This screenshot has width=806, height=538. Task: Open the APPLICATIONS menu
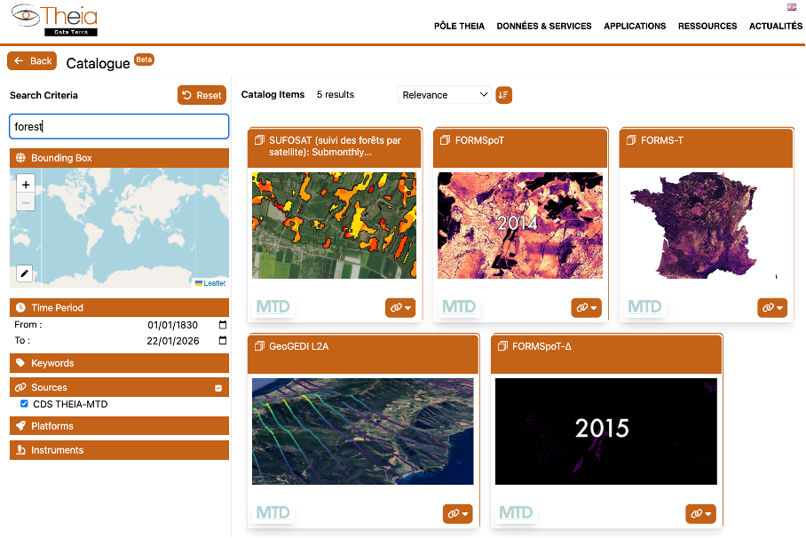635,27
